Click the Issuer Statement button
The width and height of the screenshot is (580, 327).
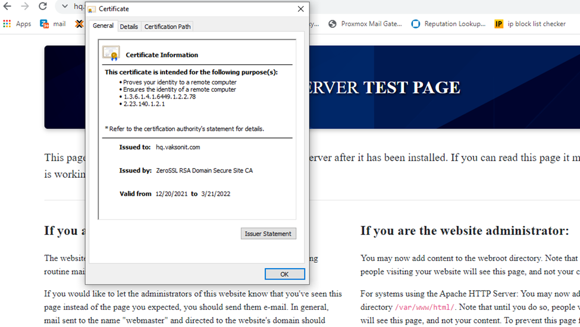coord(268,234)
